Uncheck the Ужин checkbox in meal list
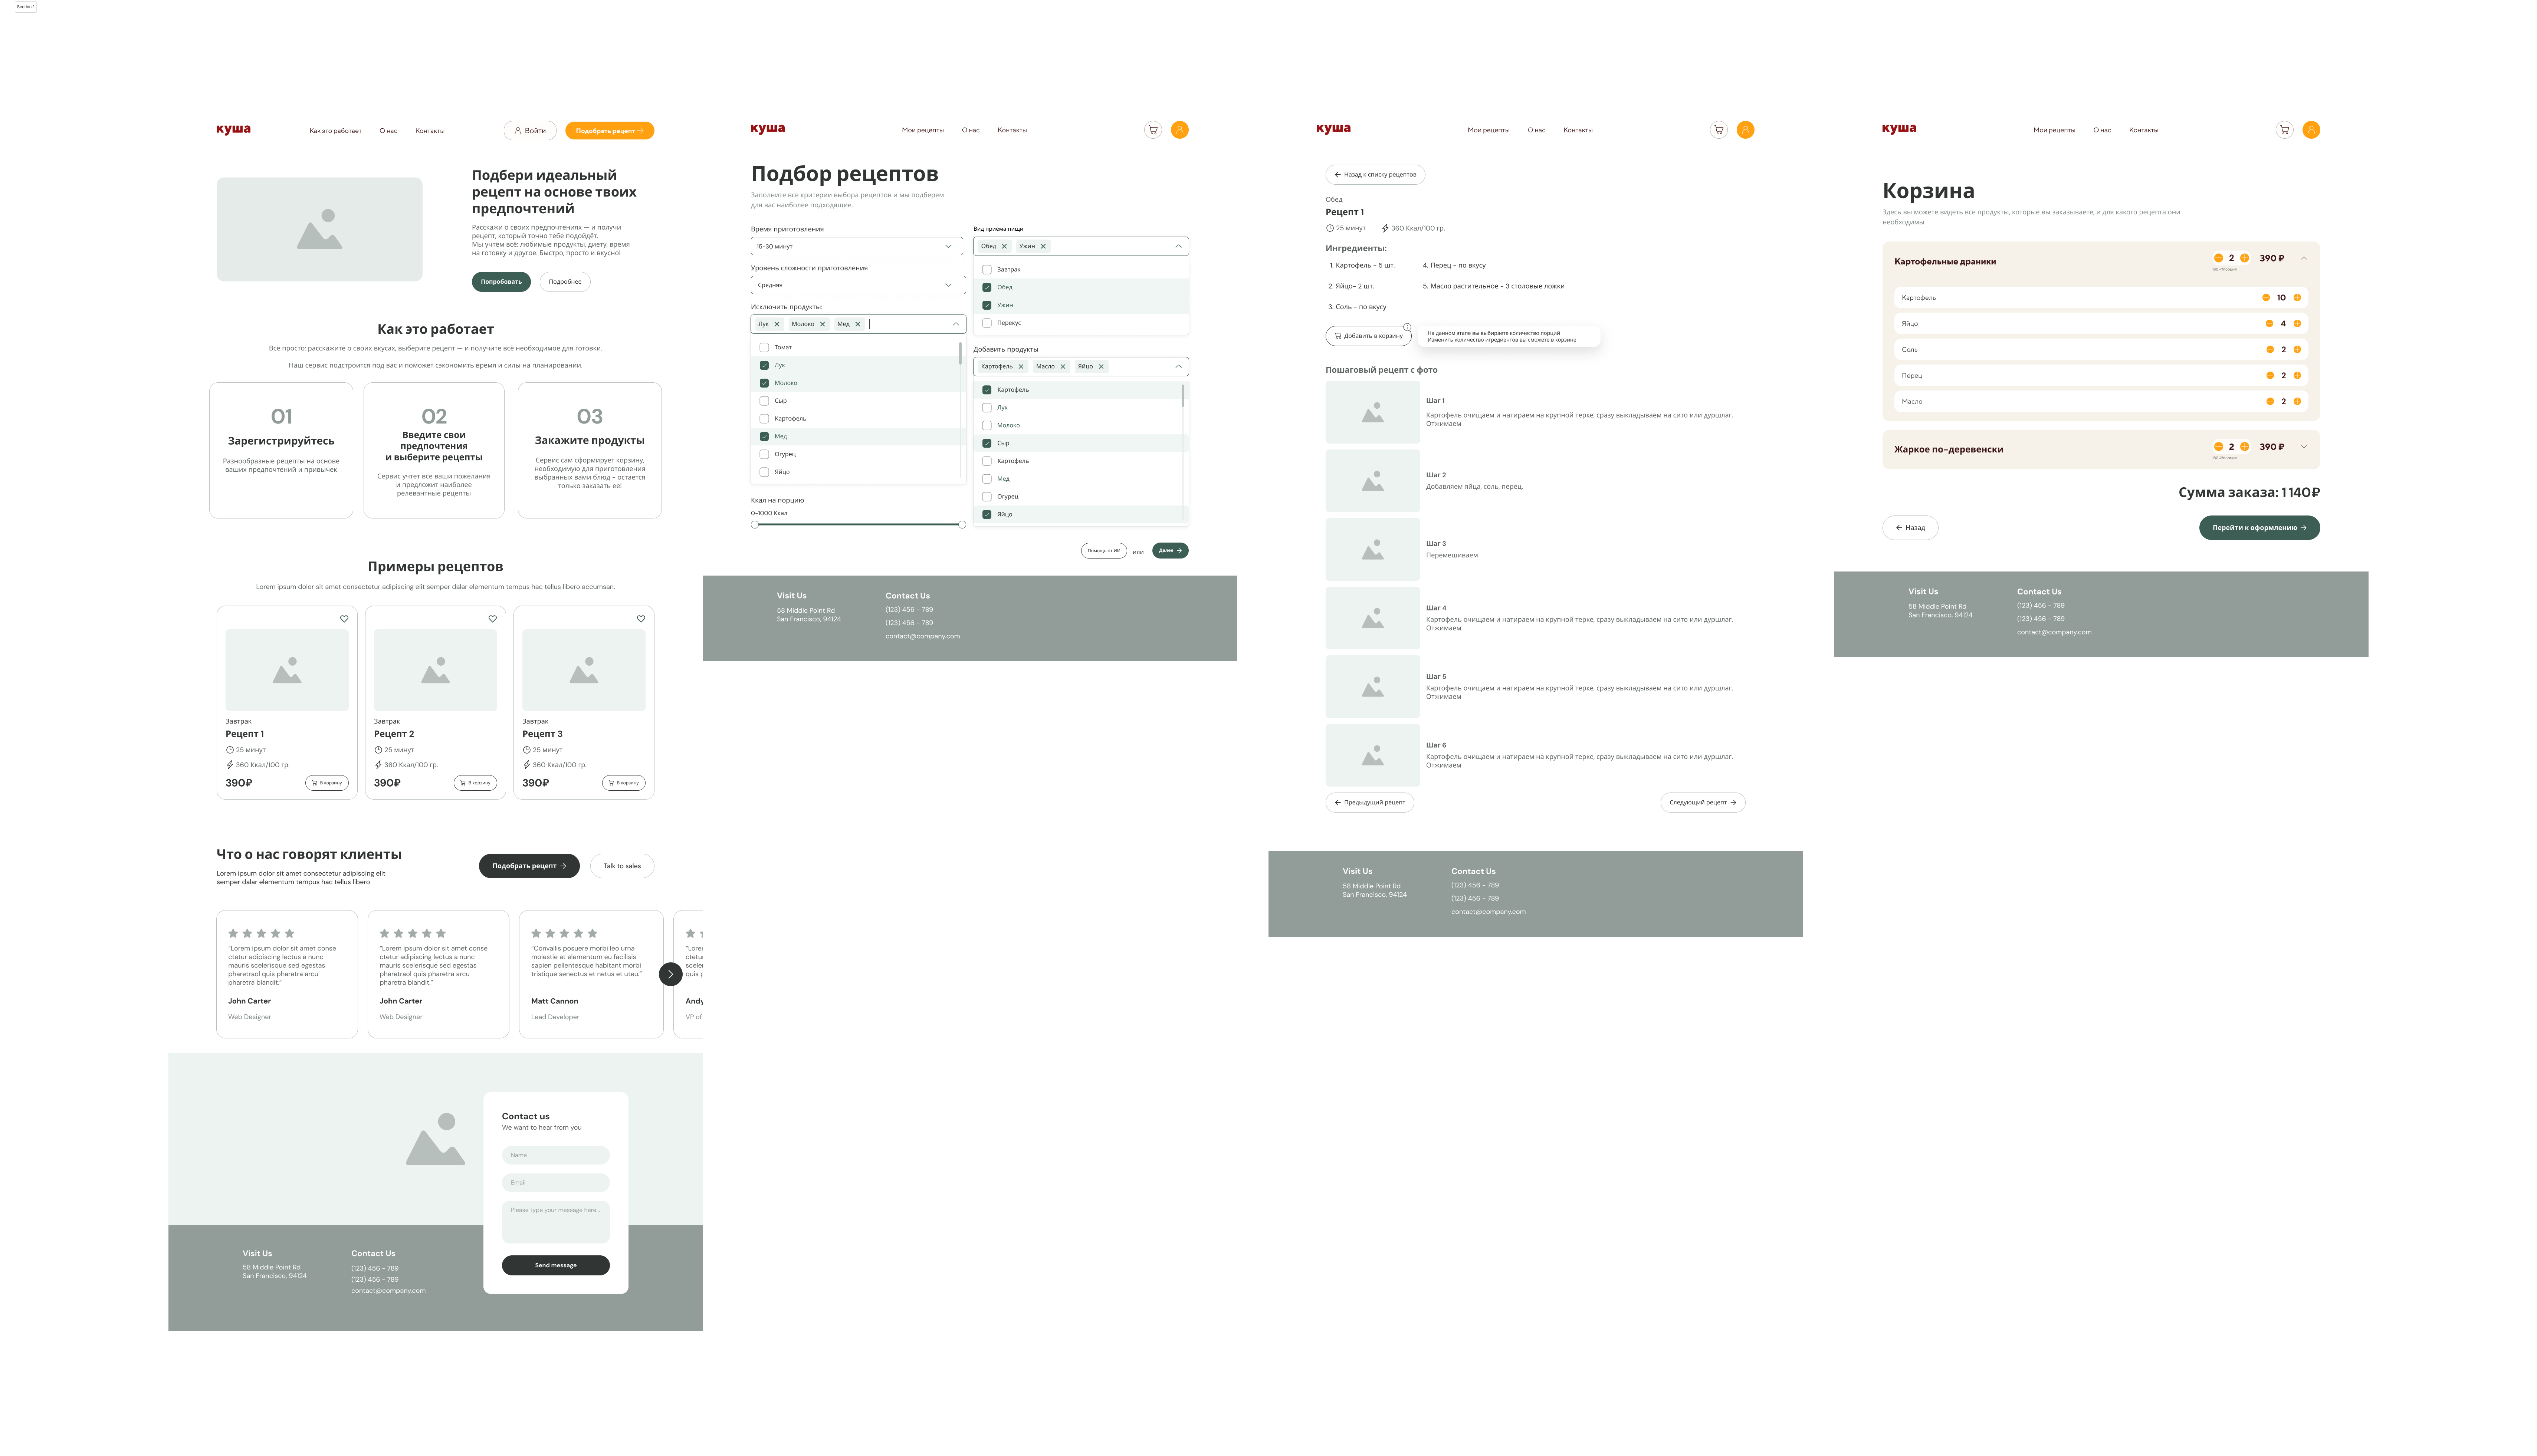This screenshot has width=2537, height=1456. pyautogui.click(x=987, y=305)
